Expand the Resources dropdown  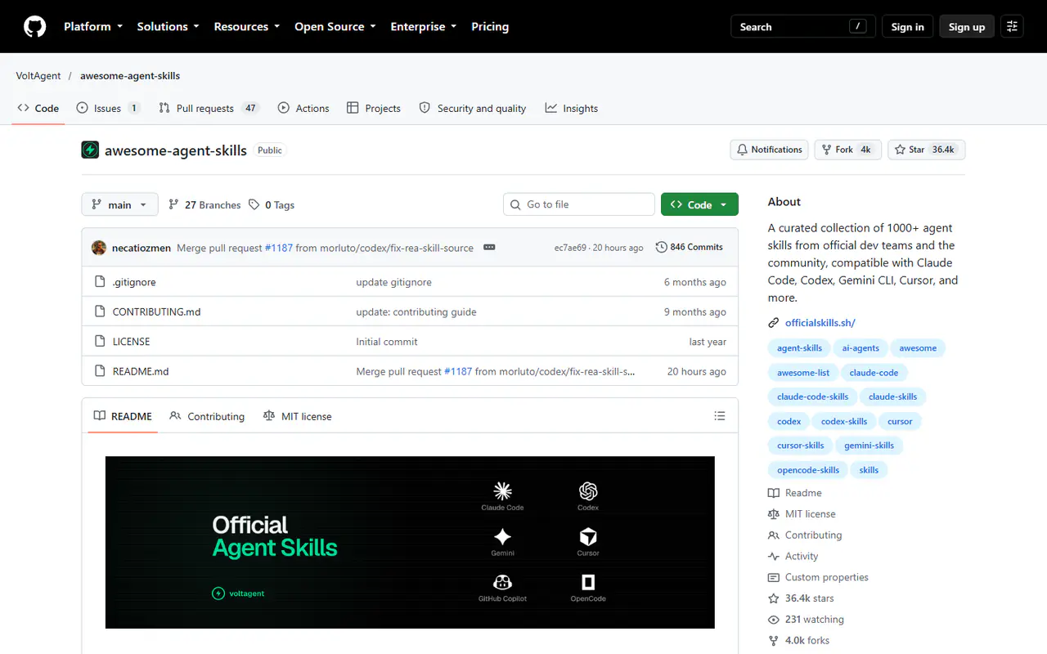[247, 26]
